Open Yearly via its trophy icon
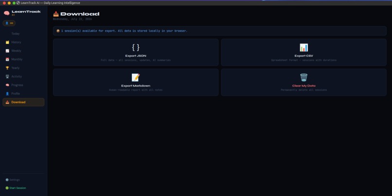392x196 pixels. pos(7,68)
